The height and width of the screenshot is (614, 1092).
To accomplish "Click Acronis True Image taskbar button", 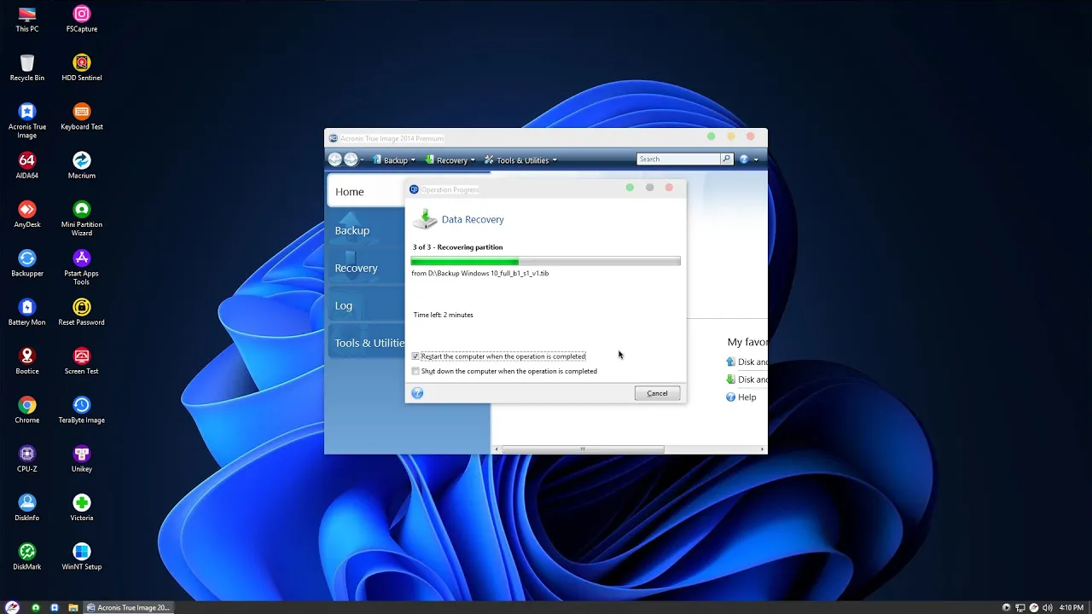I will click(129, 607).
